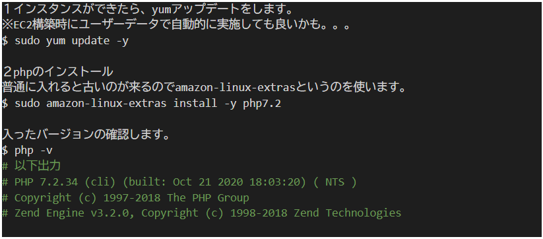
Task: Click the 'Copyright (c) 1997-2018 The PHP Group' line
Action: coord(125,198)
